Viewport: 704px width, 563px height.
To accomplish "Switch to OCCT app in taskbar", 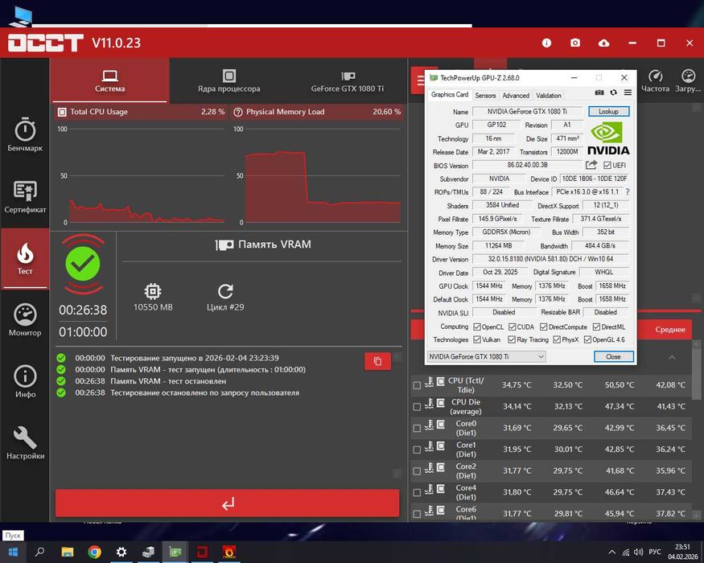I will coord(202,552).
